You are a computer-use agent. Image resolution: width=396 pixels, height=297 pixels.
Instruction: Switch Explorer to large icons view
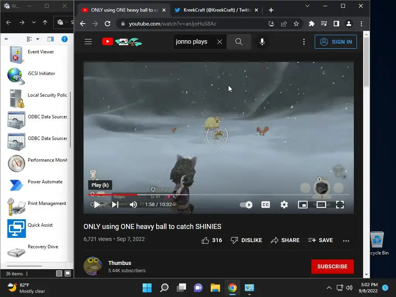[68, 273]
